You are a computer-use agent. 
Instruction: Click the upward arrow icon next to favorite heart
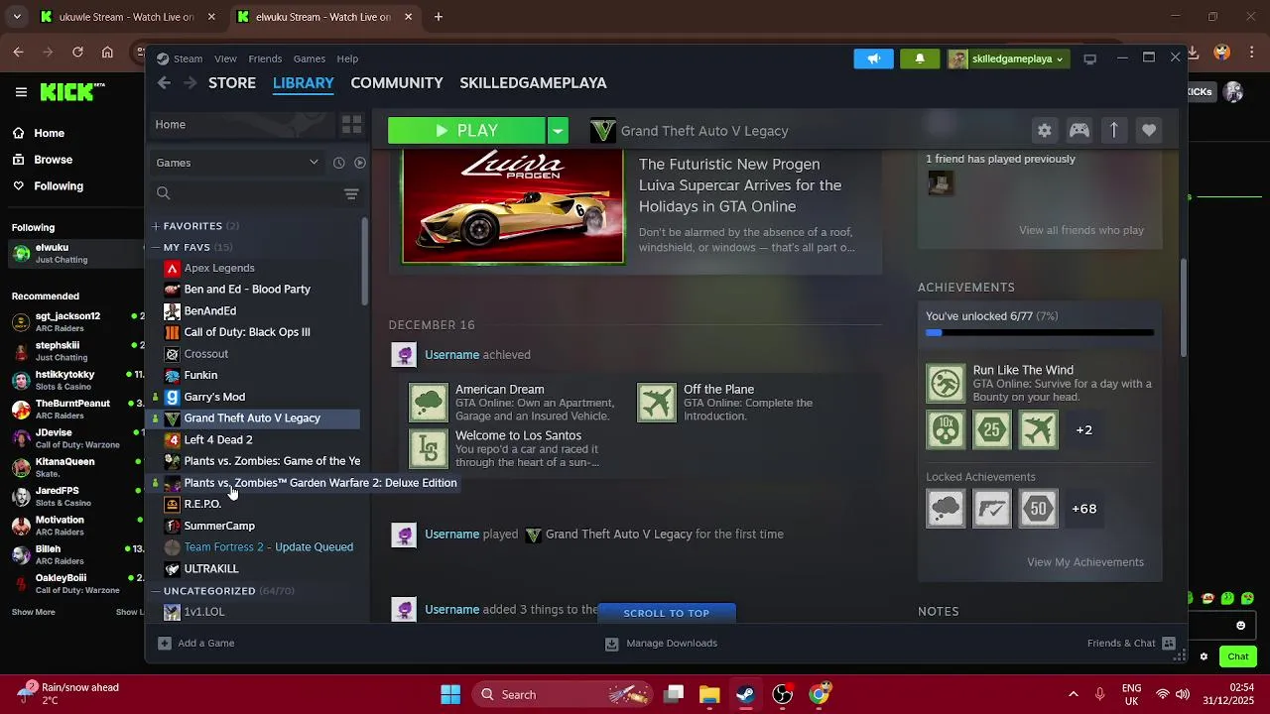1113,130
